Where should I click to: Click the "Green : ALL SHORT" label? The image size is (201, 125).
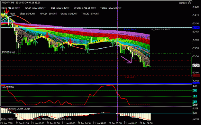(x=35, y=8)
